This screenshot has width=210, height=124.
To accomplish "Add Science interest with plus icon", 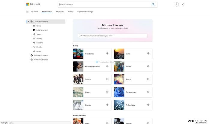I will coord(107,105).
